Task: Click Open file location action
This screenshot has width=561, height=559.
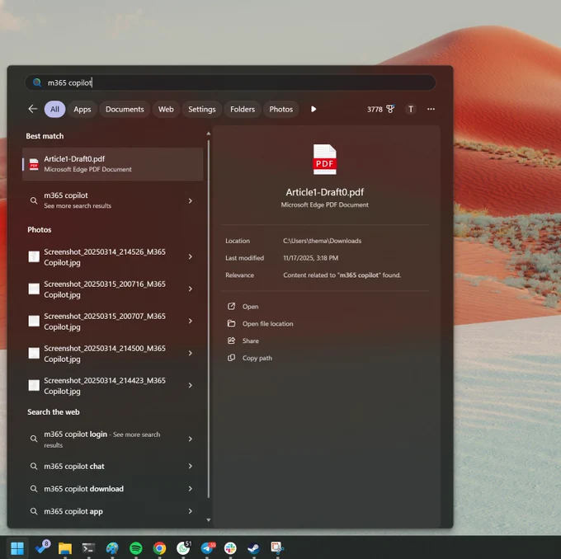Action: (261, 324)
